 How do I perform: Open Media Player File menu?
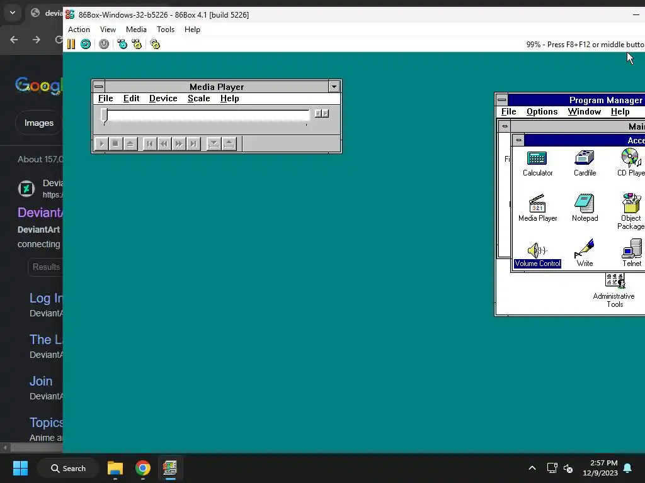click(105, 99)
